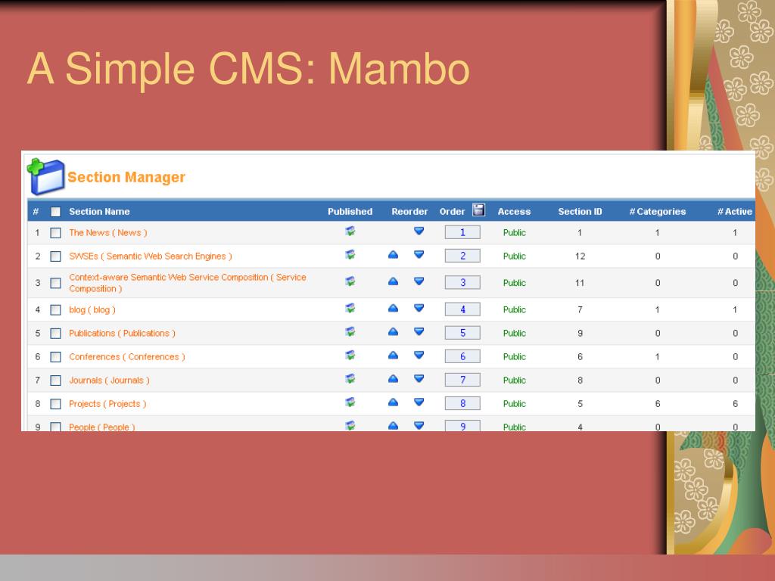Check the box for Context-aware Semantic Web row

click(x=55, y=283)
